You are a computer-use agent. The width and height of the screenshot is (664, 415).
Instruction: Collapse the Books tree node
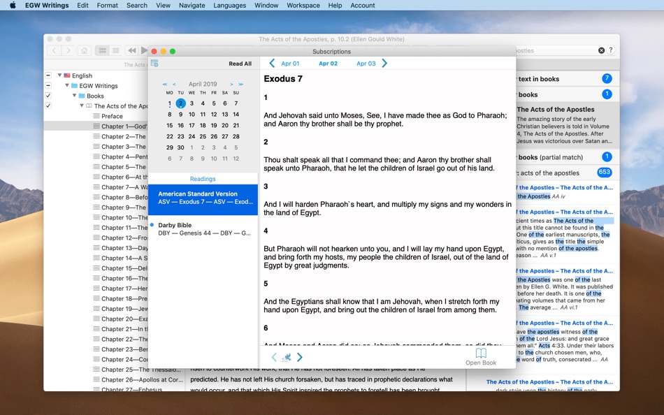point(75,96)
